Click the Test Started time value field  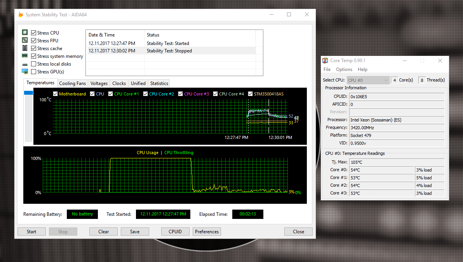click(163, 214)
